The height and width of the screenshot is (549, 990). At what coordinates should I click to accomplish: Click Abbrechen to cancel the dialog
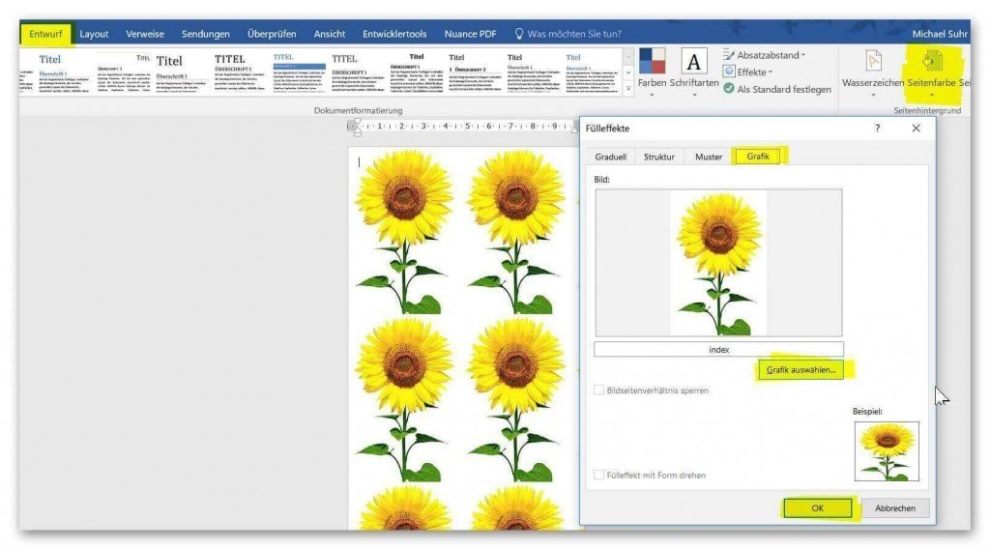click(894, 508)
